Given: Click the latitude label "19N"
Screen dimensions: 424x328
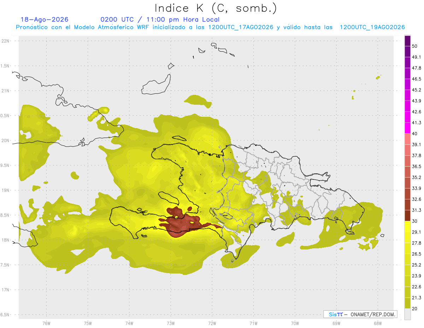Looking at the screenshot, I should [6, 190].
